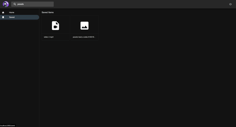Screen dimensions: 236x127
Task: Click the power logout icon
Action: point(230,4)
